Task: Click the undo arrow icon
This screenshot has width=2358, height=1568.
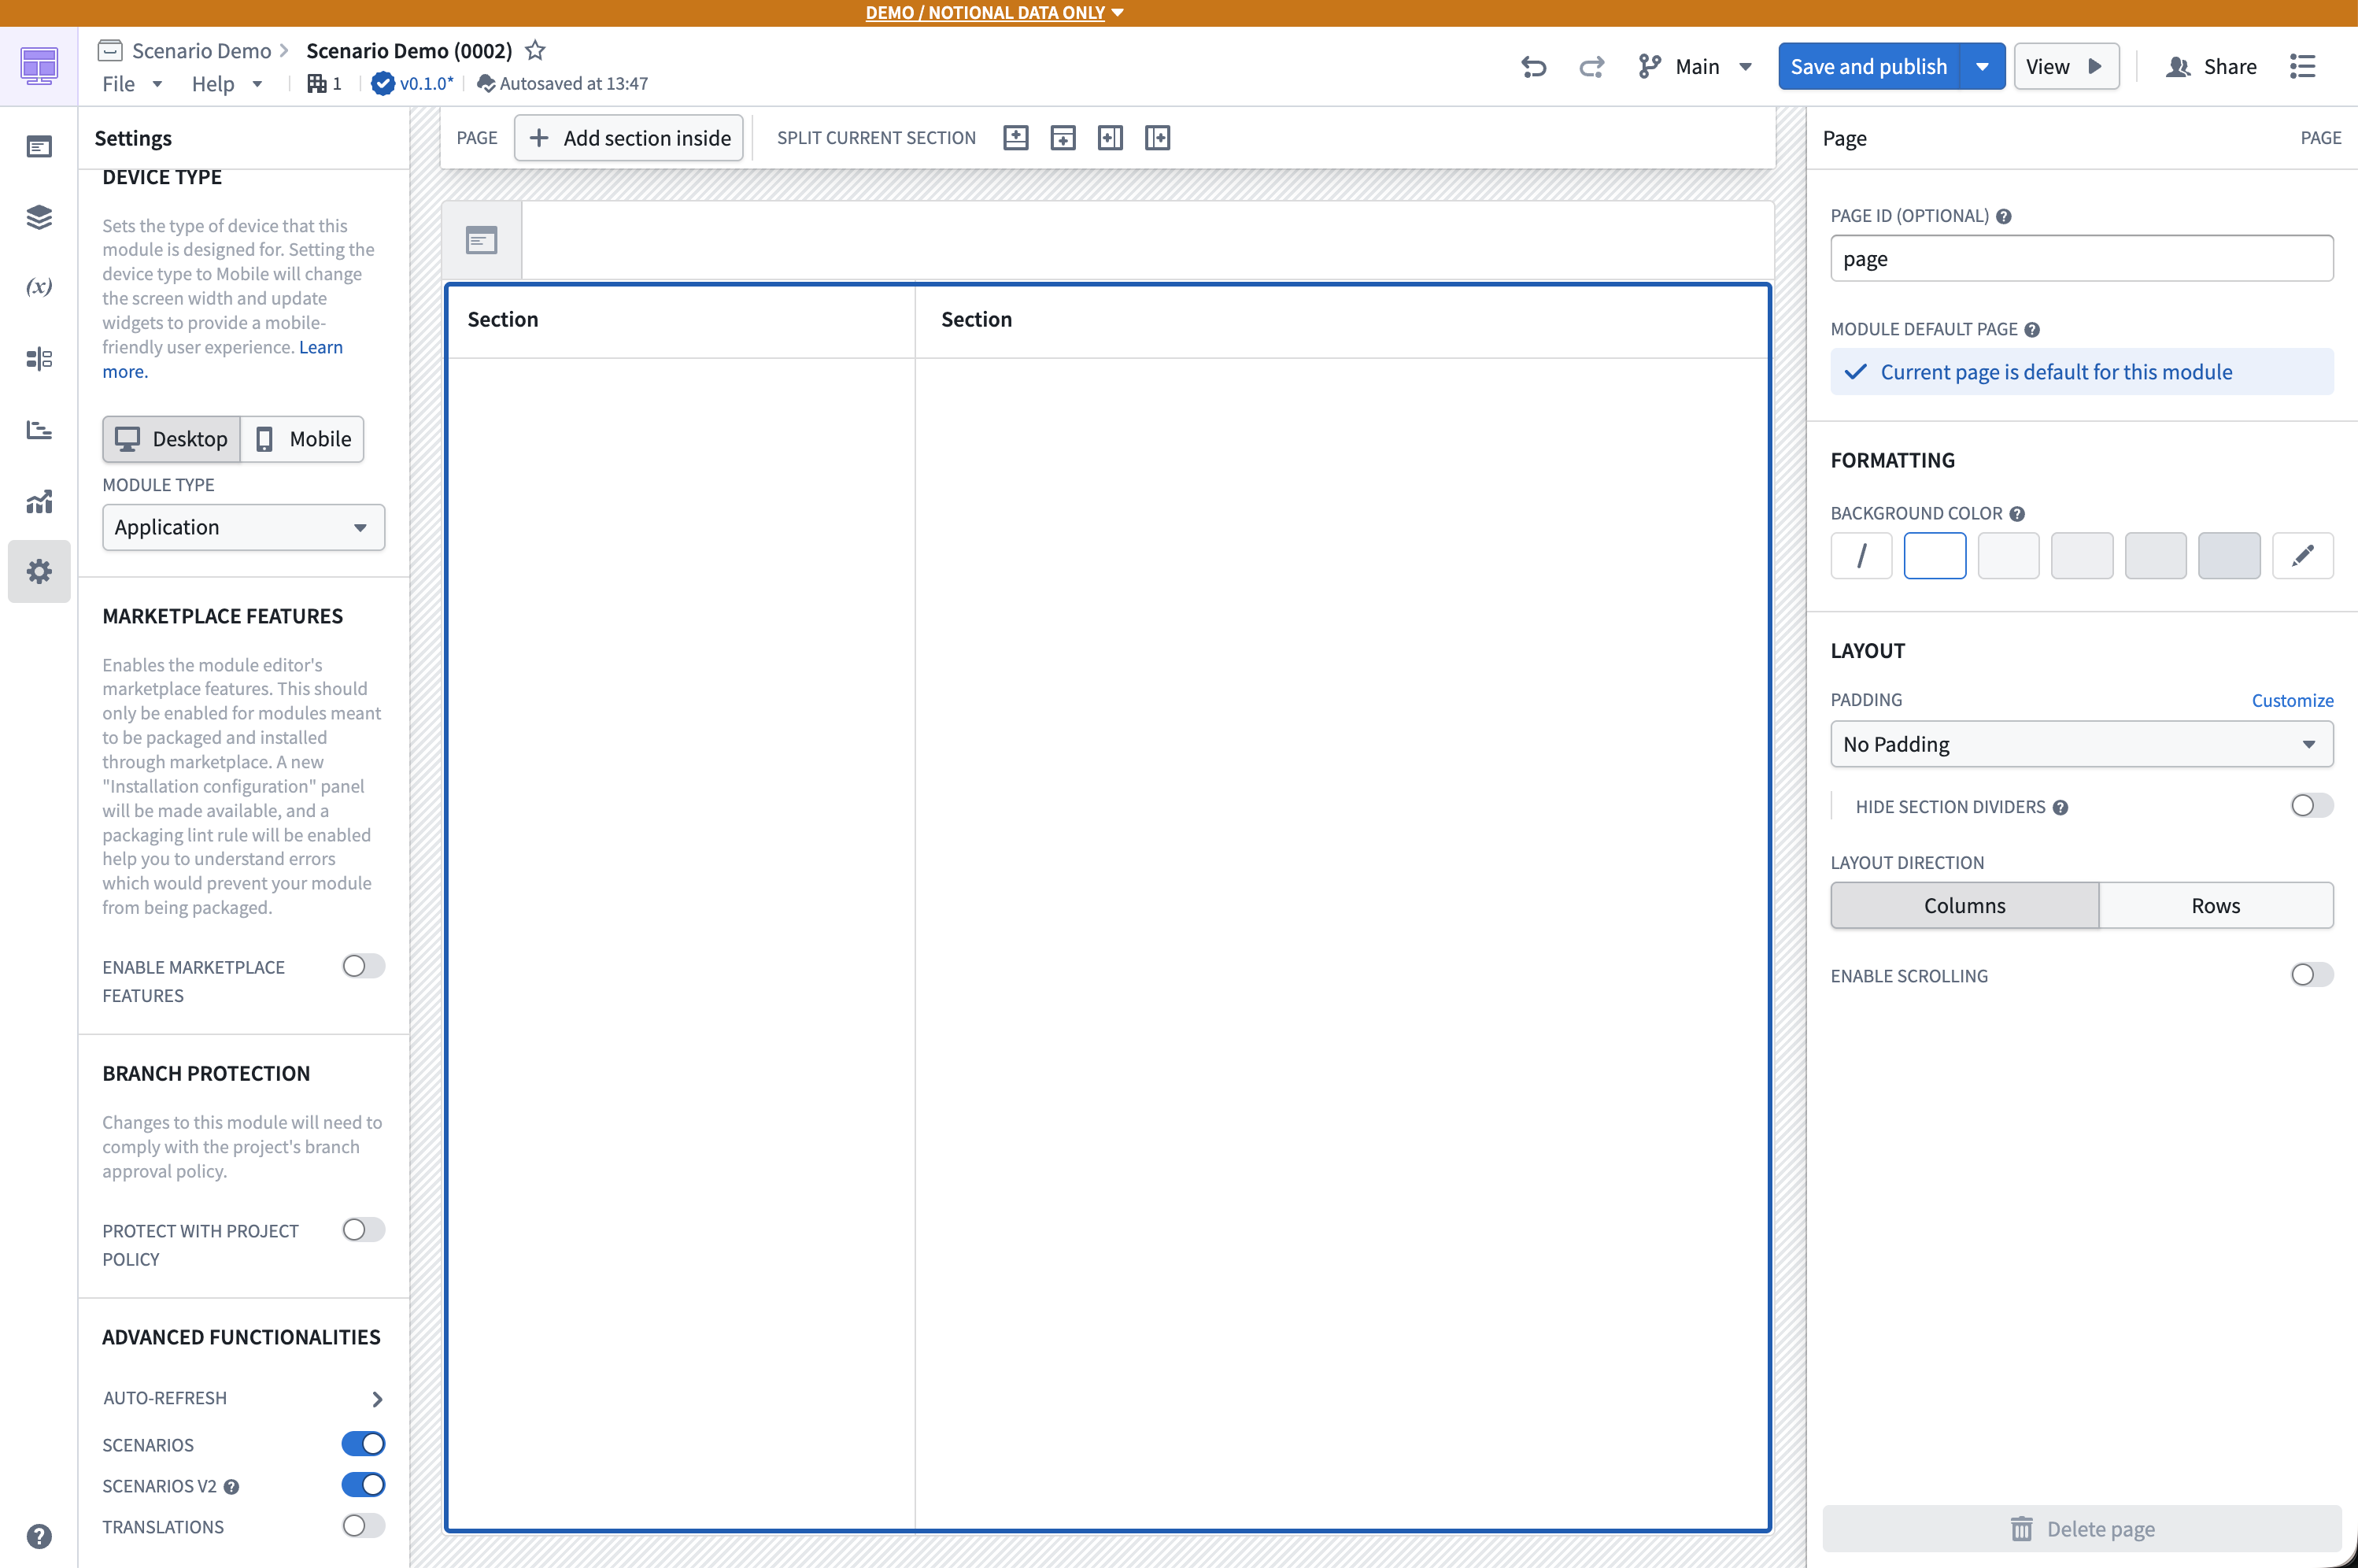Action: (1533, 67)
